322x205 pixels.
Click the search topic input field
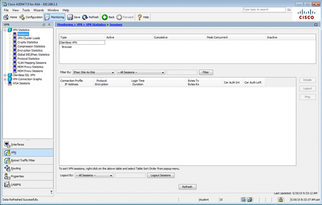(264, 10)
